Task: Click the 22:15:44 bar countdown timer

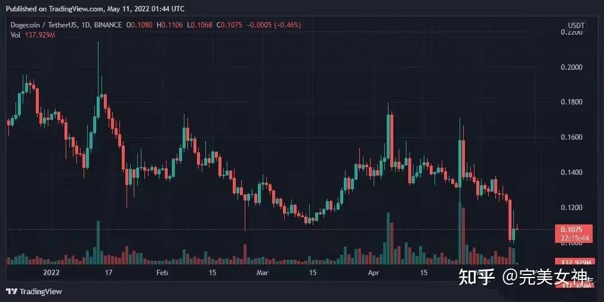Action: [x=574, y=238]
